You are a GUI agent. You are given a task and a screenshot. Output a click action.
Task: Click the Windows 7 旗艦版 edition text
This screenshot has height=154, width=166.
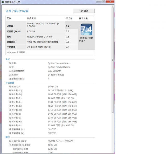(16, 52)
